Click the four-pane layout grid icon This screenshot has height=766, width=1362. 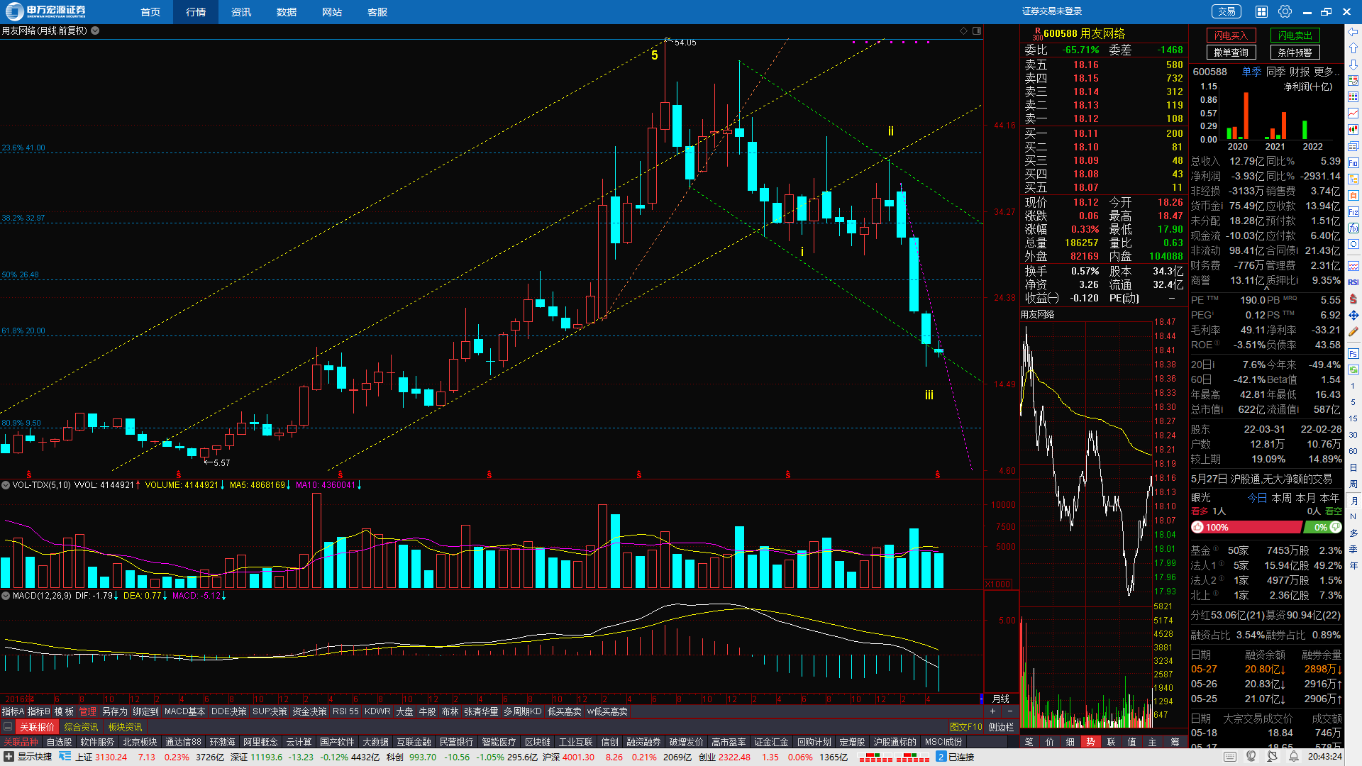tap(1261, 11)
